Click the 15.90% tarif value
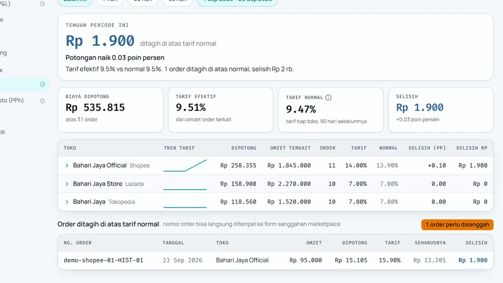The height and width of the screenshot is (283, 503). coord(390,260)
